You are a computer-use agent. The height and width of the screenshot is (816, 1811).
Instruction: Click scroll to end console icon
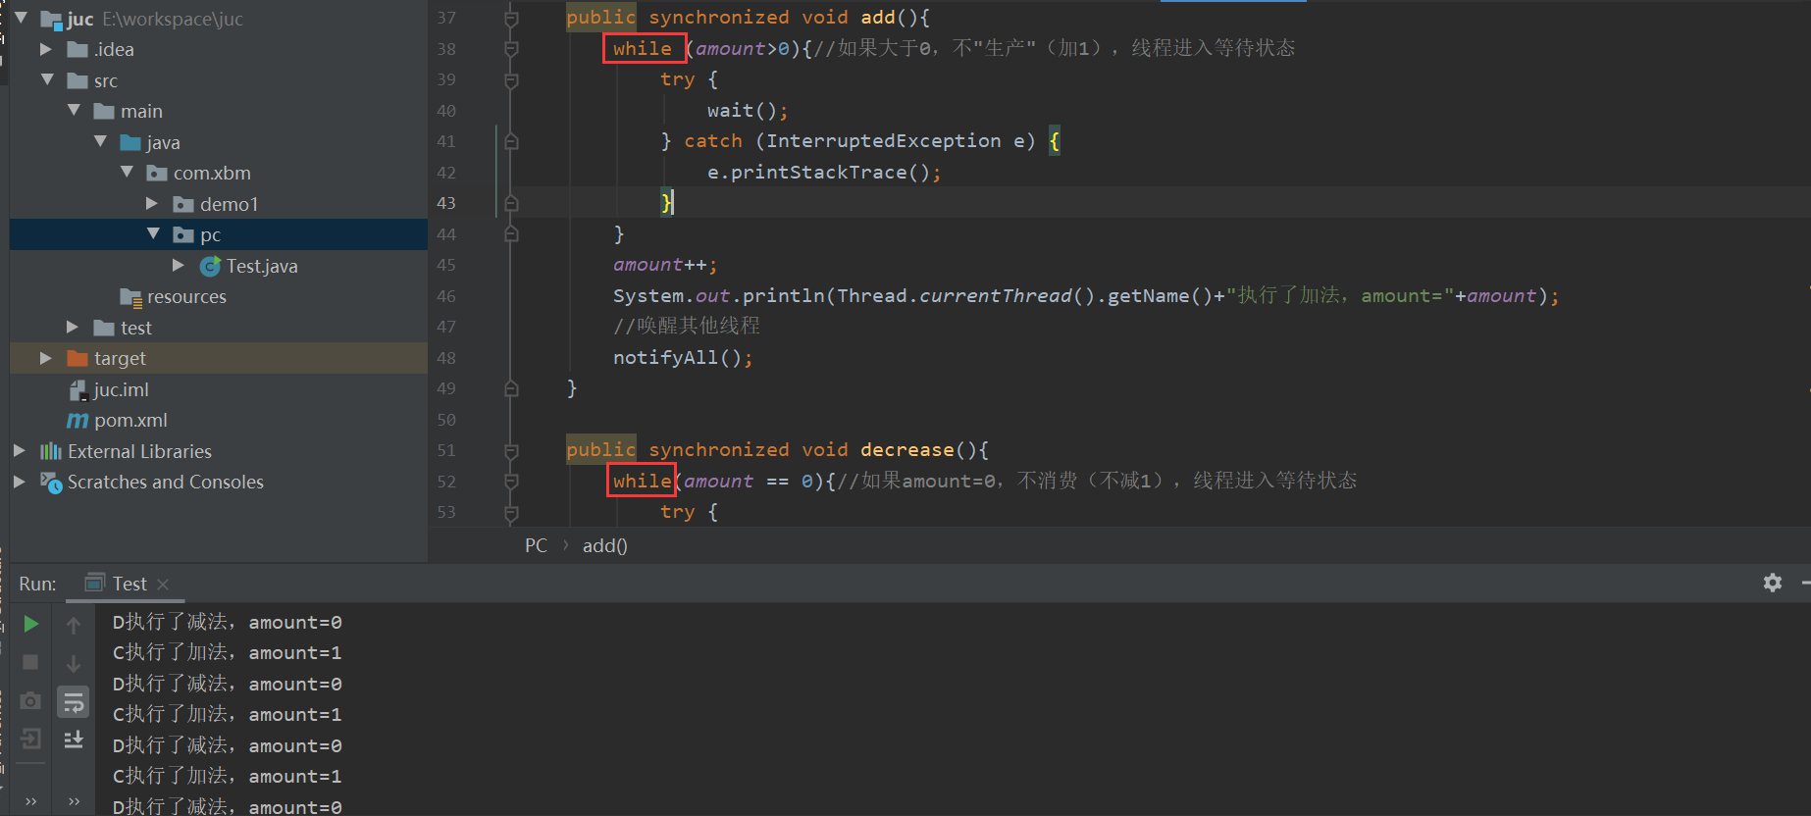click(74, 739)
